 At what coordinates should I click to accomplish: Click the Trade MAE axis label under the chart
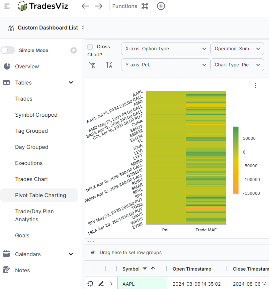(206, 230)
